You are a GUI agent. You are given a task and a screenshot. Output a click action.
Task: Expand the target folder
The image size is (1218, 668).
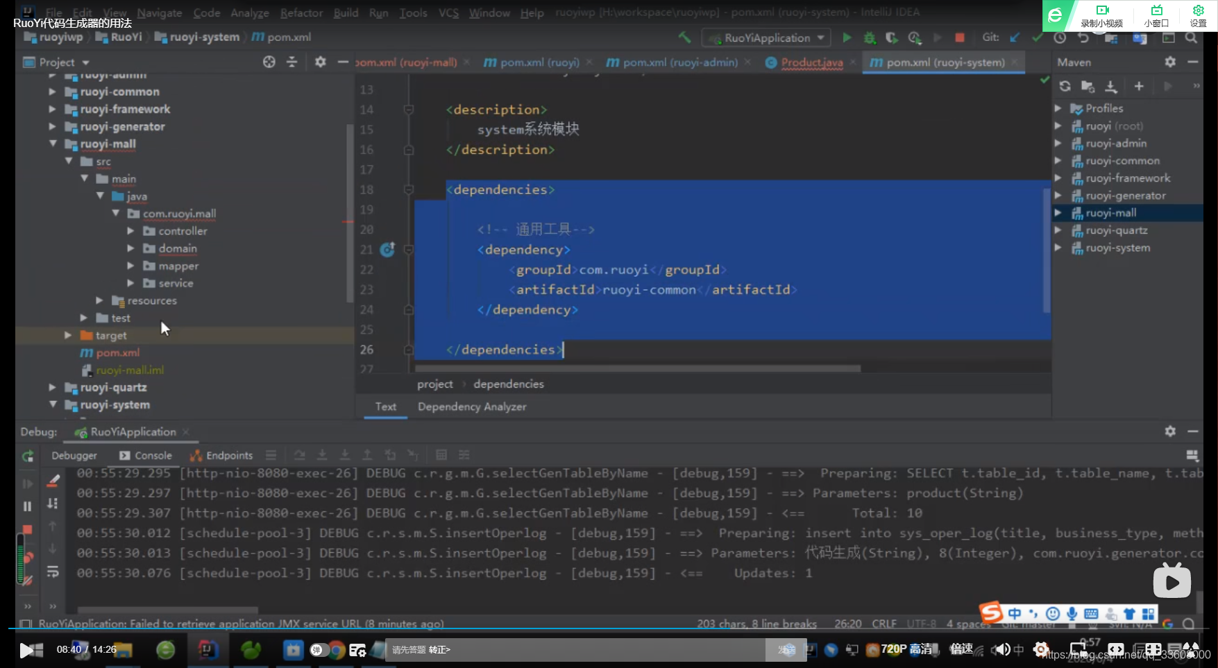coord(67,335)
